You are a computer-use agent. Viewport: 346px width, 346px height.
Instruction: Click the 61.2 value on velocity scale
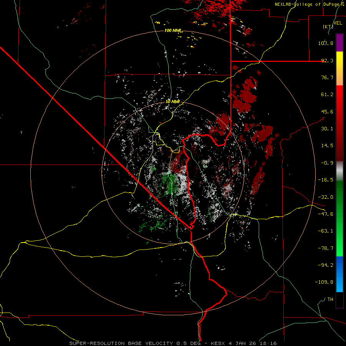click(327, 95)
